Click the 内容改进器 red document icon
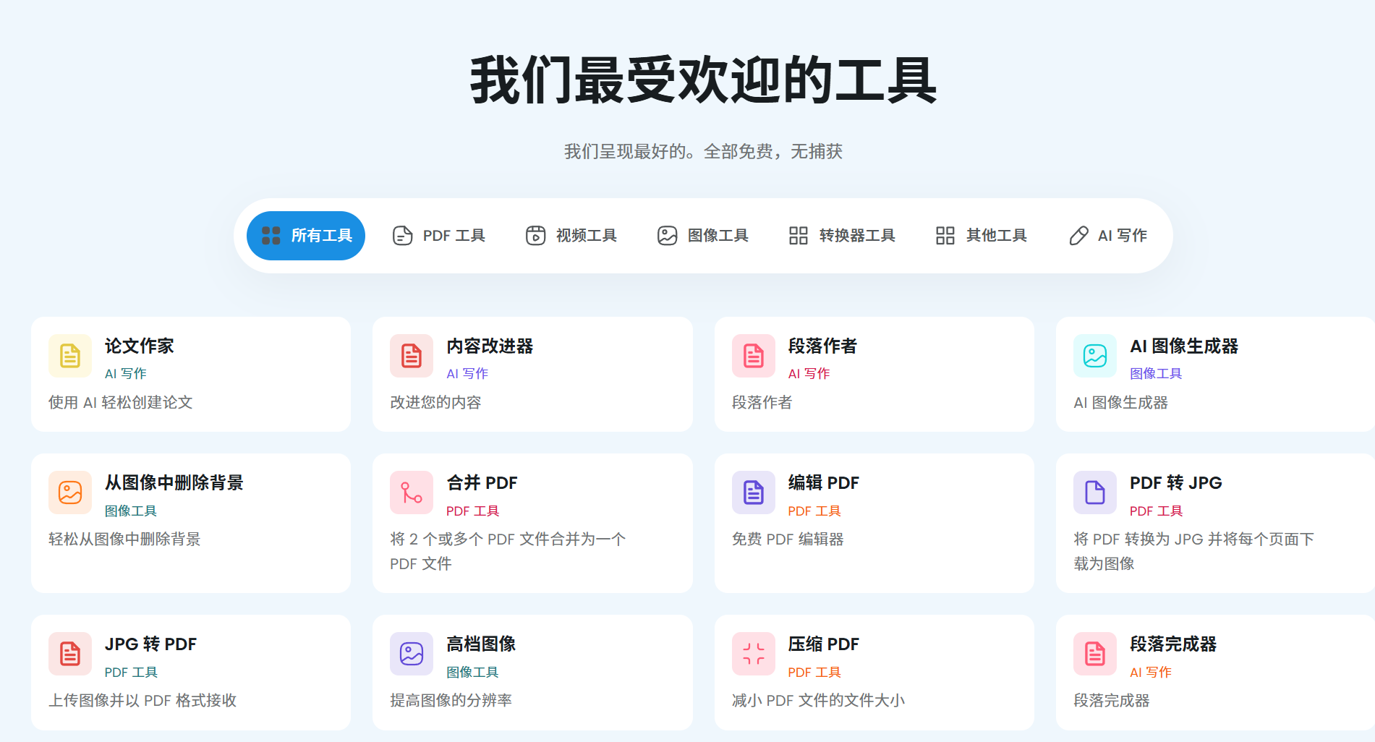The width and height of the screenshot is (1375, 742). (412, 356)
